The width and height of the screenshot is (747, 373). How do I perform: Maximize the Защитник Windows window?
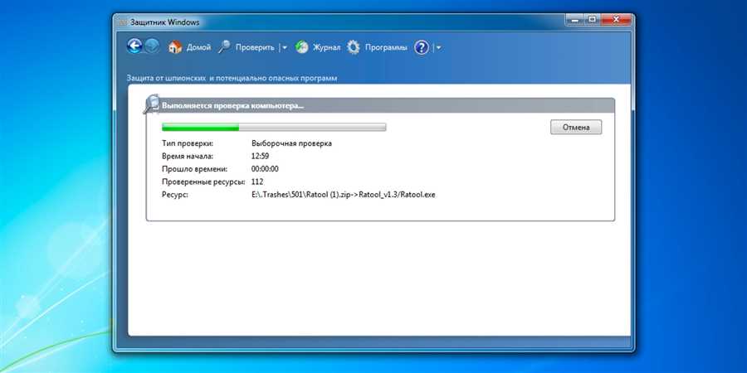click(x=592, y=20)
